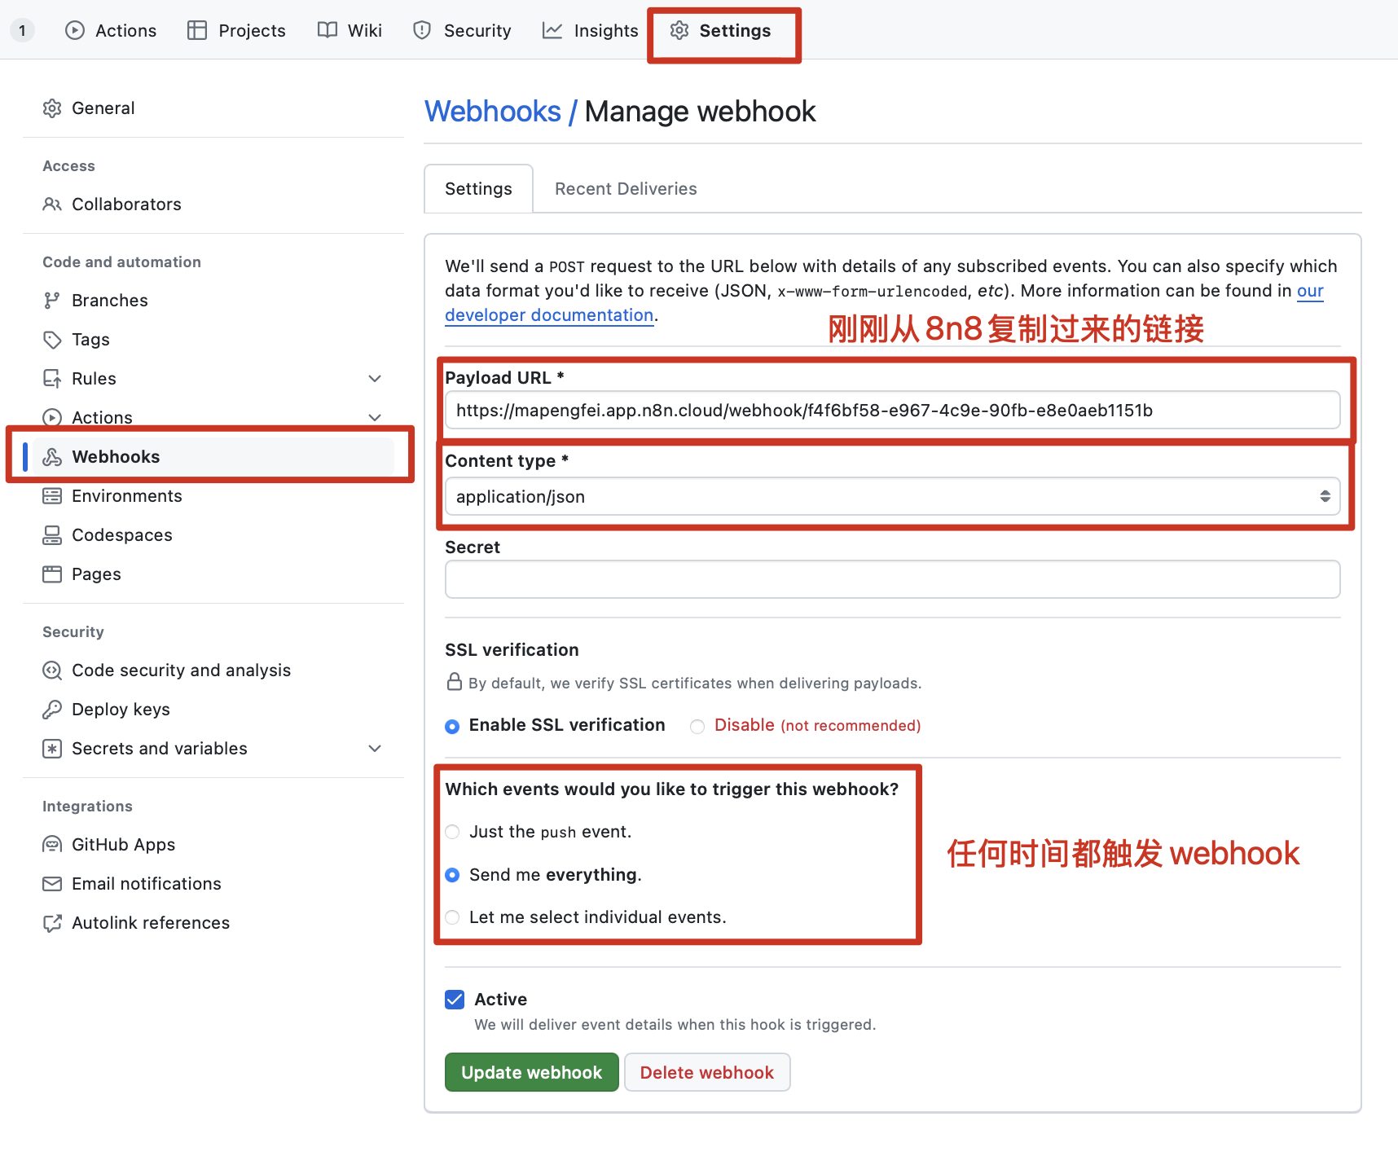Open the developer documentation link
The height and width of the screenshot is (1165, 1398).
click(549, 315)
